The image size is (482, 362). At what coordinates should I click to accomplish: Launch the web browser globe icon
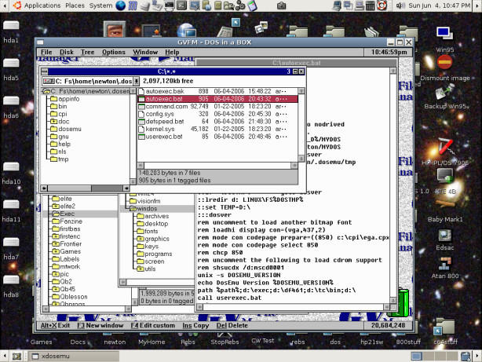pos(121,5)
